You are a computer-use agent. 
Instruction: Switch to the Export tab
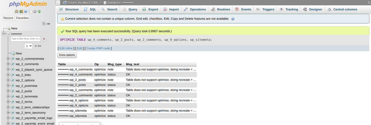(x=150, y=10)
